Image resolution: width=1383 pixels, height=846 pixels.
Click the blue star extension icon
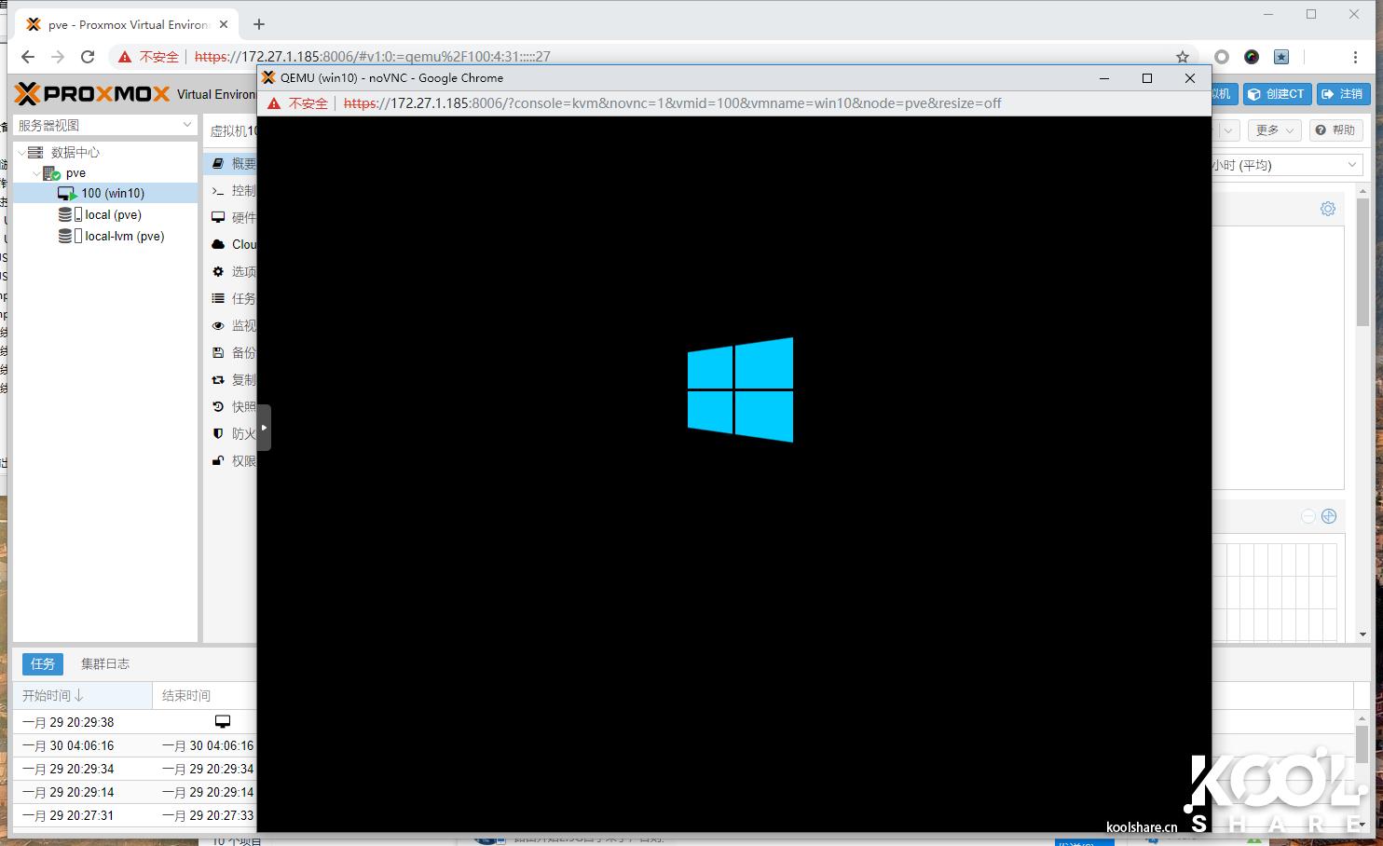(x=1281, y=57)
